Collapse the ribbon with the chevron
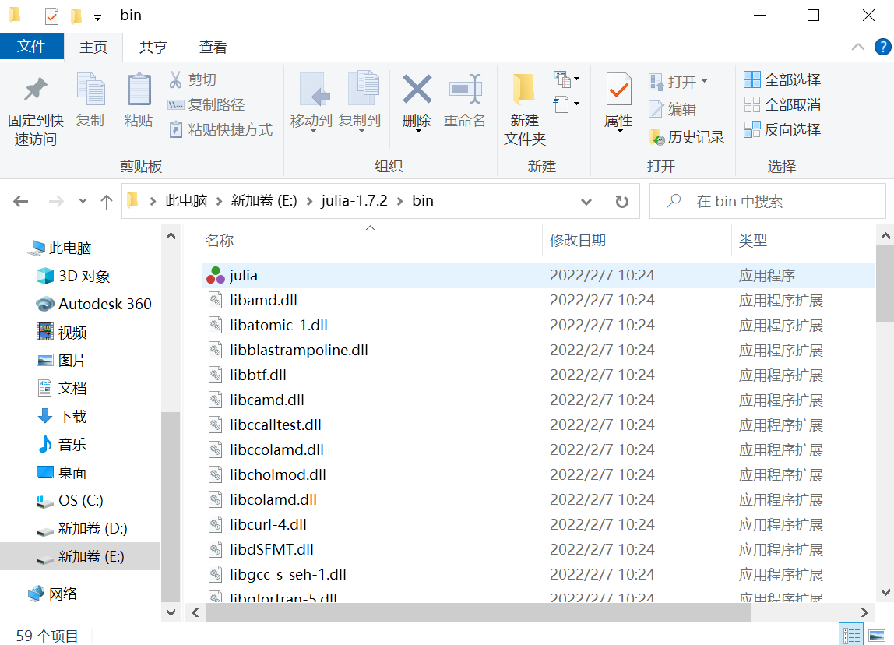Viewport: 894px width, 645px height. coord(858,47)
